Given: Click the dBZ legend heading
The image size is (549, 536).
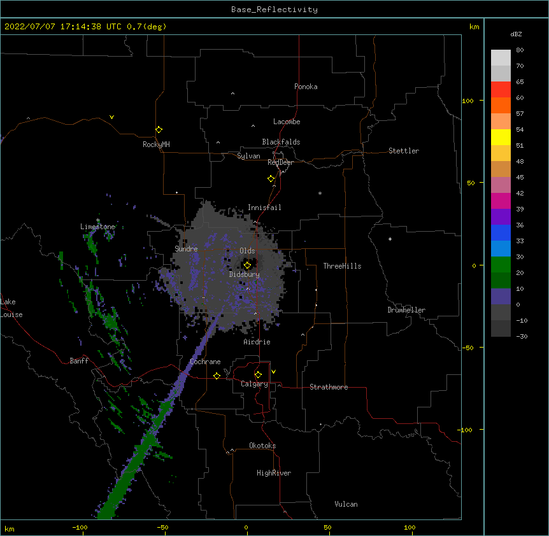Looking at the screenshot, I should [x=516, y=34].
